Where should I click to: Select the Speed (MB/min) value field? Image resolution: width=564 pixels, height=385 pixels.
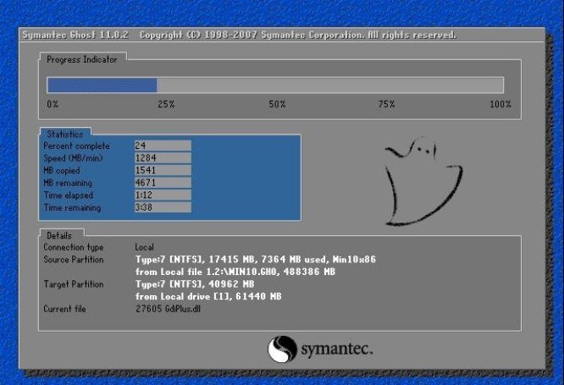tap(162, 157)
